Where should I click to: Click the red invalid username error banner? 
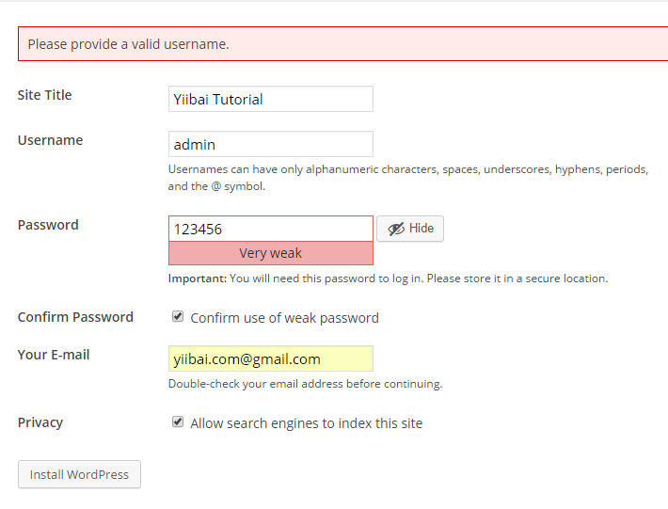pyautogui.click(x=342, y=43)
